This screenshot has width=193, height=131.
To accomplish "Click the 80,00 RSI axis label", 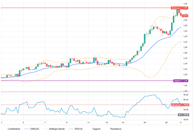I will click(x=186, y=100).
